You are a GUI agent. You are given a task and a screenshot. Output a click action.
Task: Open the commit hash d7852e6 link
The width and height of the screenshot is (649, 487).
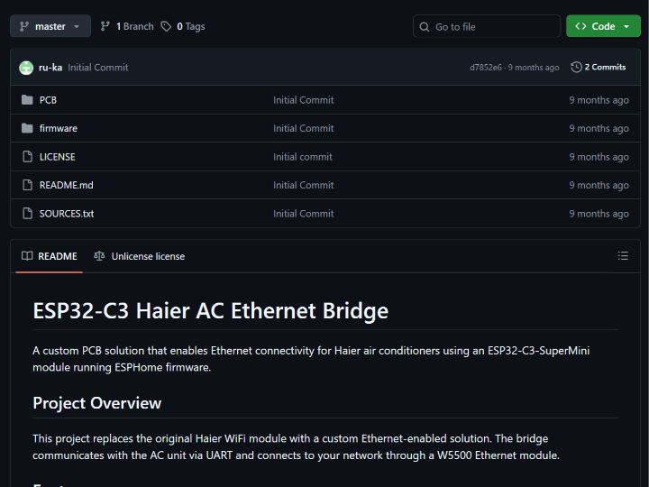point(486,68)
